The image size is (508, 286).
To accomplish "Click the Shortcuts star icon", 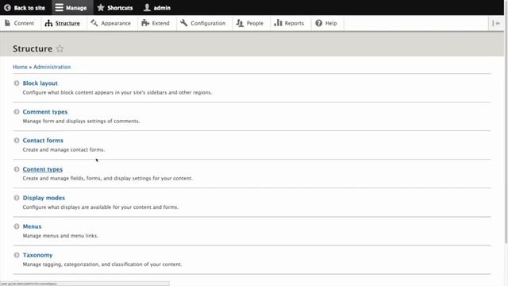I will (101, 7).
